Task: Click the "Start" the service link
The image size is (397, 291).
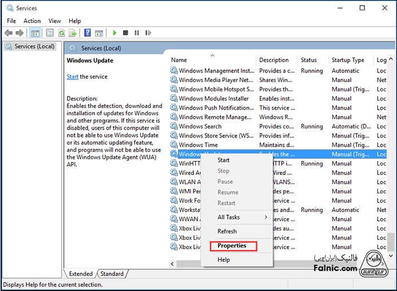Action: [x=73, y=76]
